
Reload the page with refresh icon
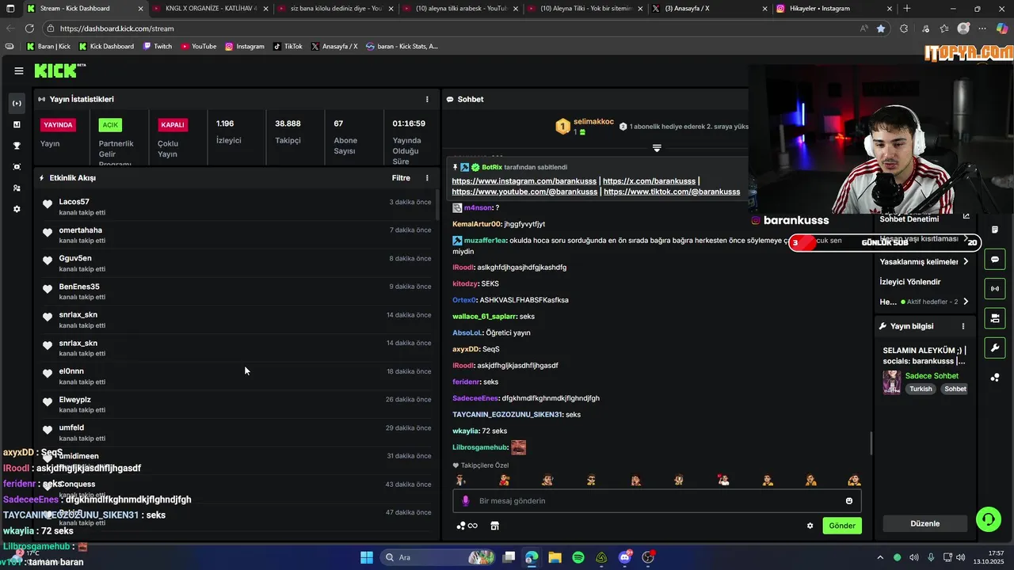(30, 28)
